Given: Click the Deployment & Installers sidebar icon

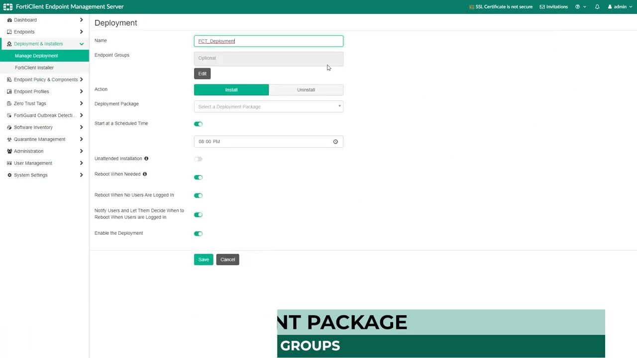Looking at the screenshot, I should pyautogui.click(x=9, y=44).
